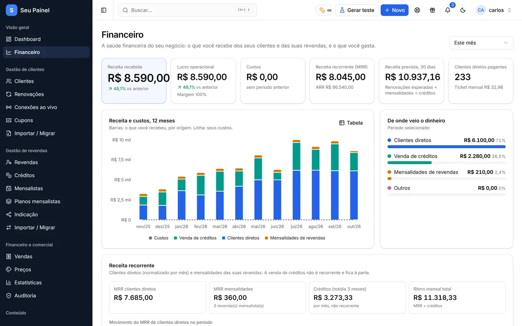Open the Auditoria page
522x326 pixels.
tap(46, 295)
